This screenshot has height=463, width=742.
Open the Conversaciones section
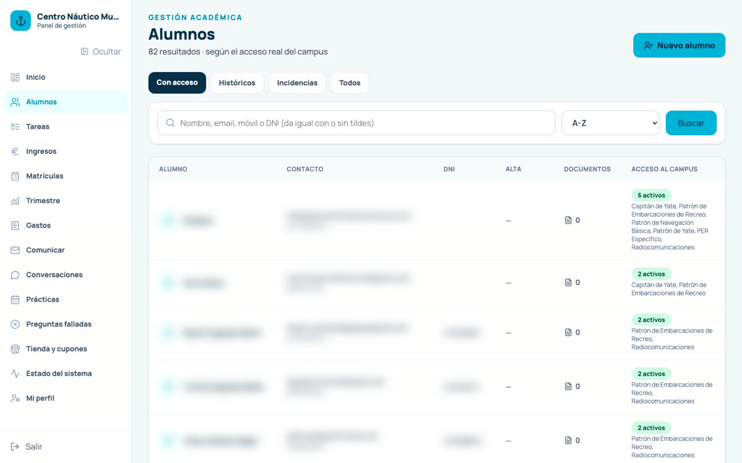(x=66, y=275)
